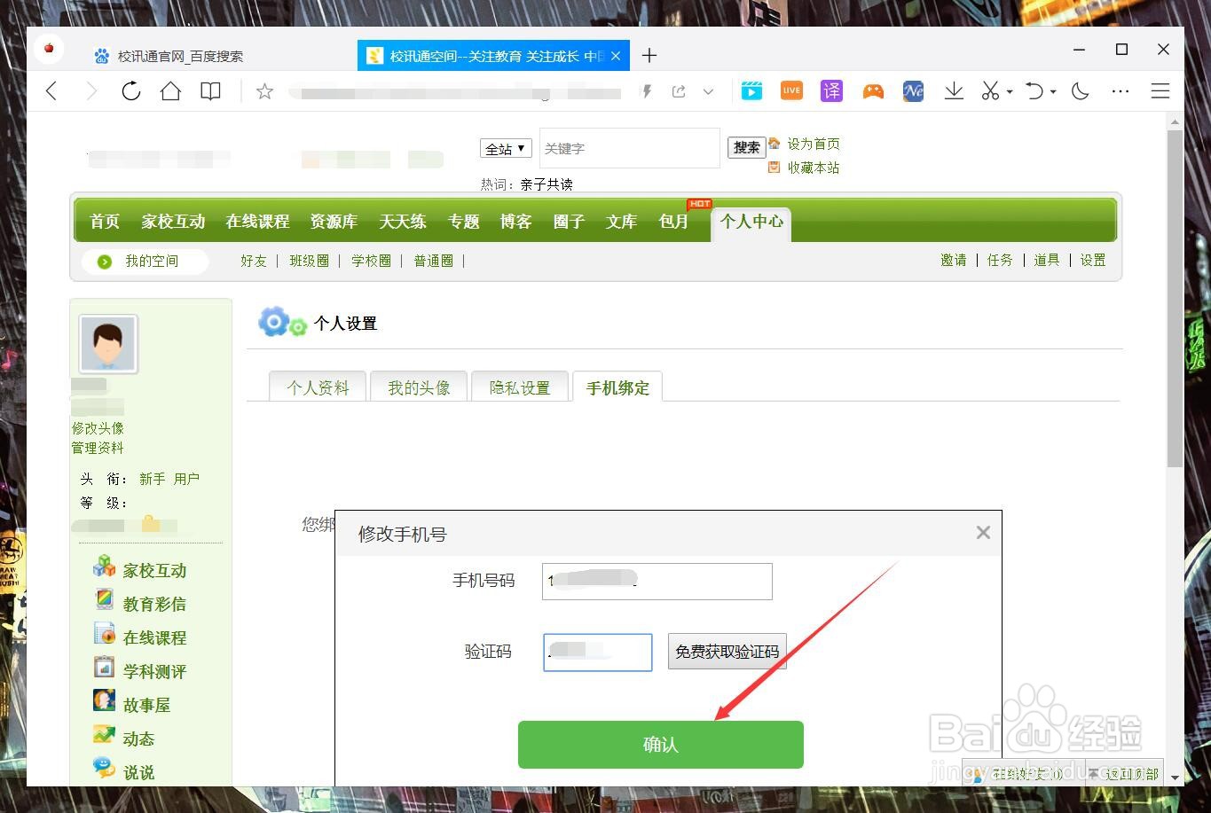Expand the address bar dropdown arrow
The height and width of the screenshot is (813, 1211).
708,90
